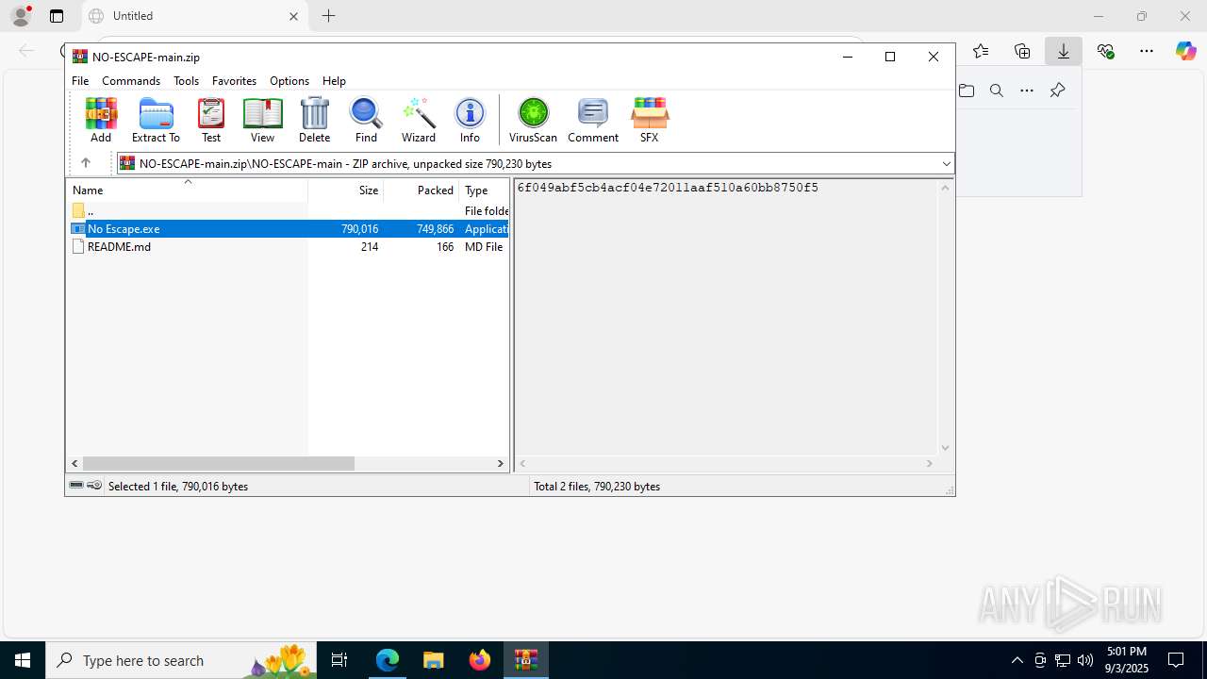Search downloads in Edge panel

point(997,91)
